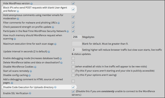The height and width of the screenshot is (98, 165).
Task: Click the Update interval field showing 2
Action: point(77,50)
